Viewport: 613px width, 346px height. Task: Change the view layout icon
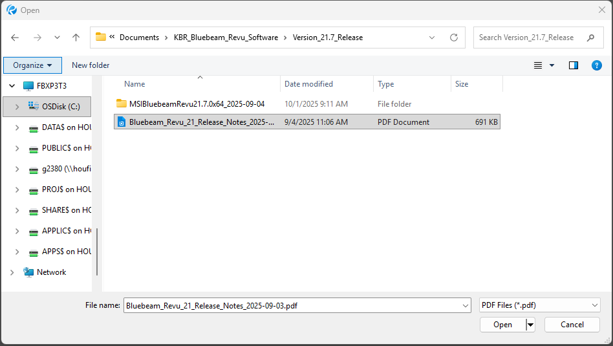(538, 65)
